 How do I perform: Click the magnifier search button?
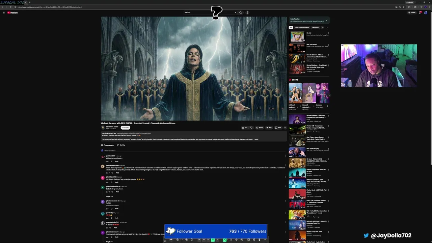coord(240,12)
